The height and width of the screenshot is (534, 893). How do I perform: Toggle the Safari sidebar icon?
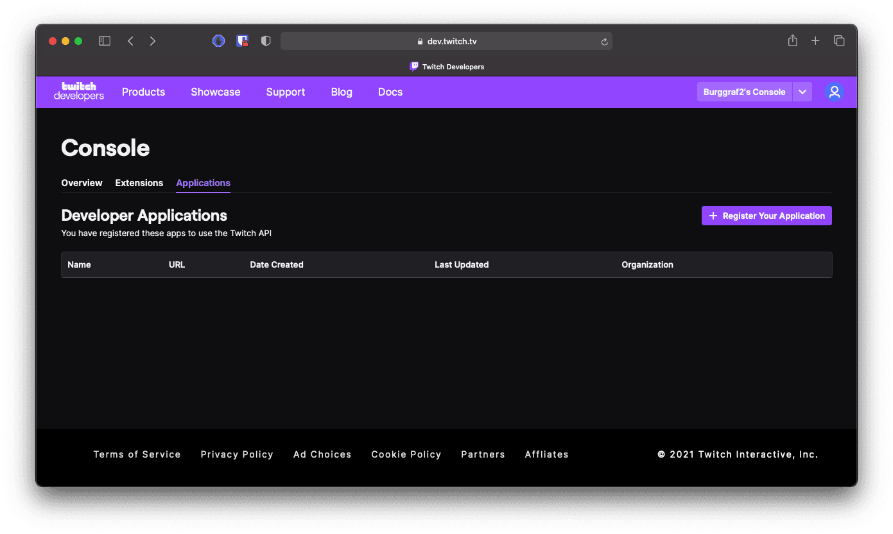pos(105,41)
